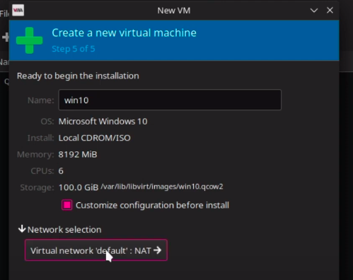
Task: Click the arrow on the virtual network combo box
Action: coord(157,250)
